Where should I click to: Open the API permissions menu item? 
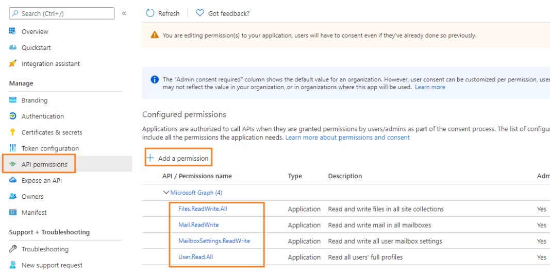click(x=44, y=165)
